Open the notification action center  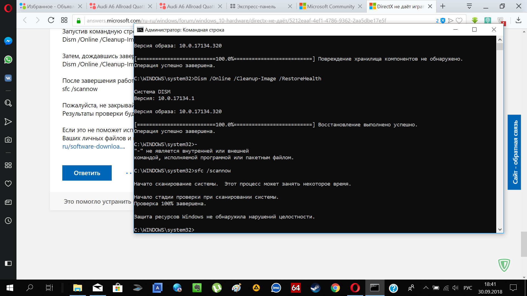click(513, 288)
